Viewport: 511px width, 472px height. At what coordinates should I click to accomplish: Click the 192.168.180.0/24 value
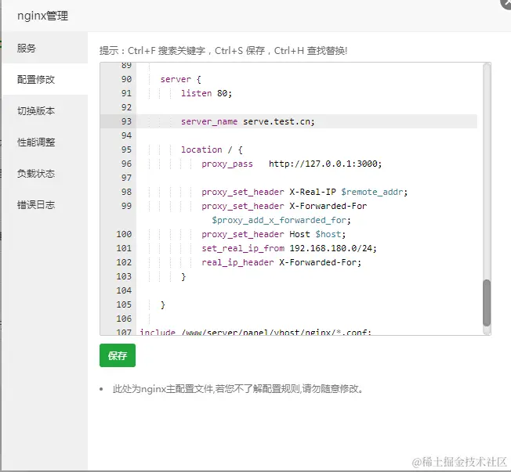pyautogui.click(x=331, y=248)
